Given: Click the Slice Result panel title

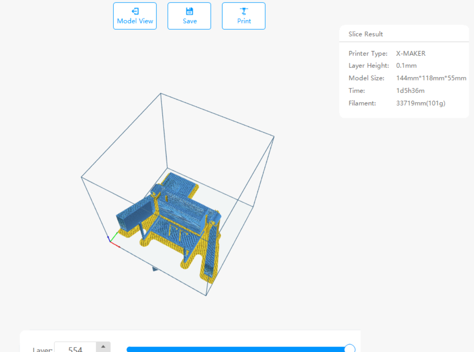Looking at the screenshot, I should tap(366, 34).
